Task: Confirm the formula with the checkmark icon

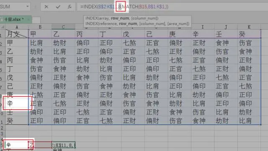Action: coord(58,7)
